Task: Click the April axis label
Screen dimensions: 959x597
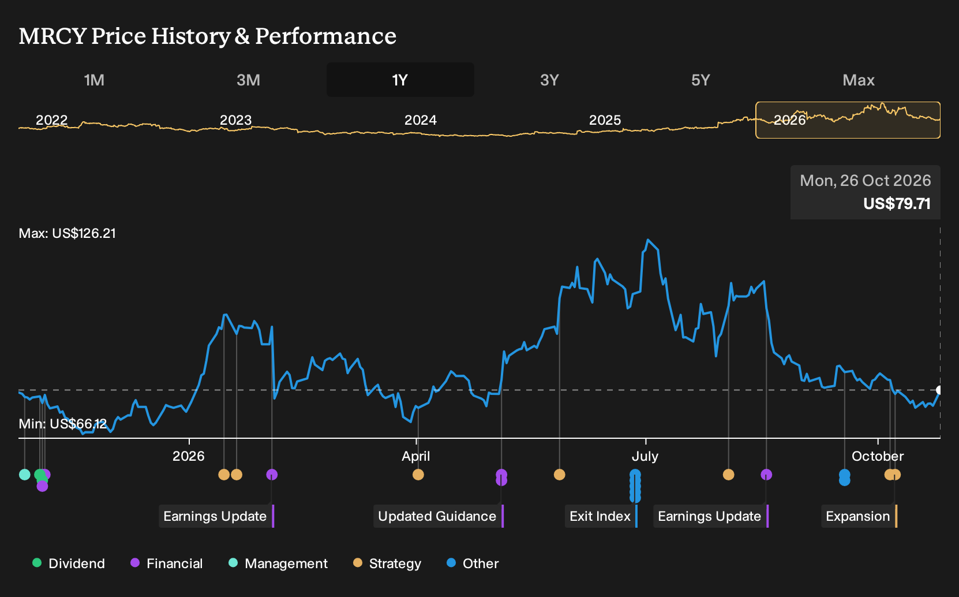Action: 416,456
